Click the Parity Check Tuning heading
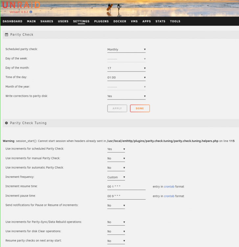 point(28,123)
